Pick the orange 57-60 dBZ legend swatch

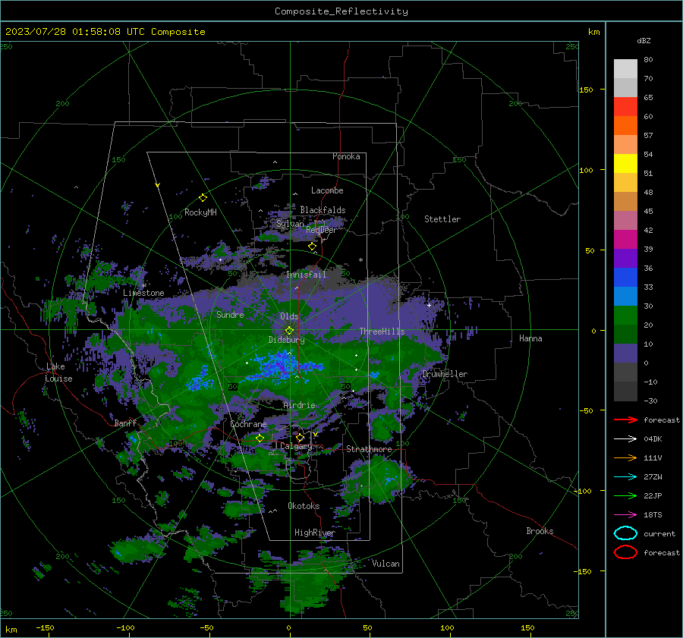[625, 126]
